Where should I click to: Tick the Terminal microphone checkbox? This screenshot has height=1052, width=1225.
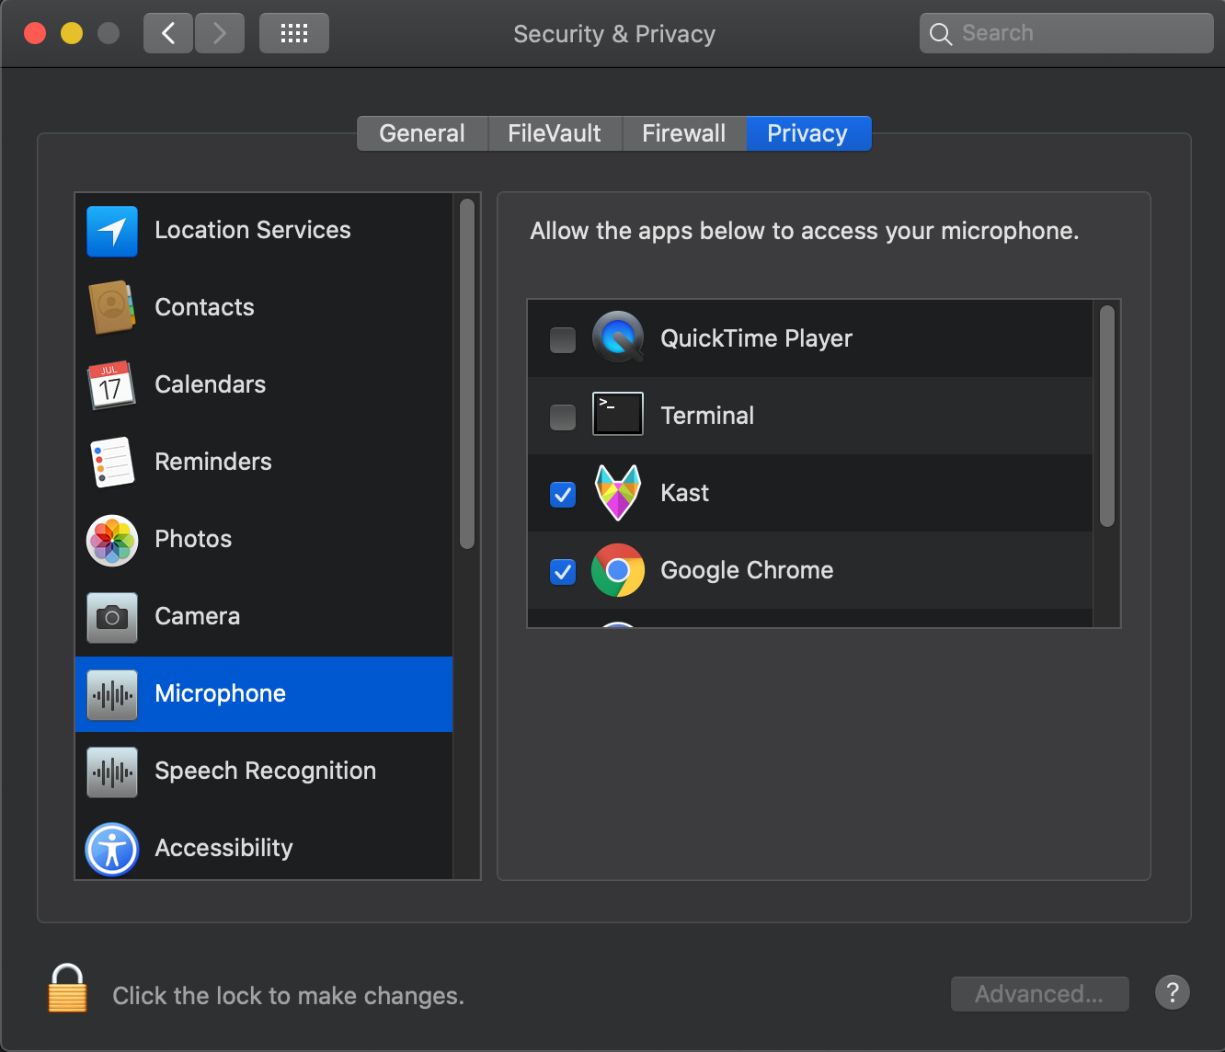(563, 417)
